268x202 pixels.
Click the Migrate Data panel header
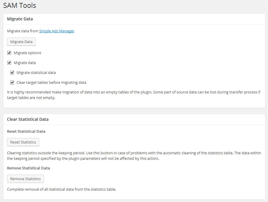[x=20, y=19]
